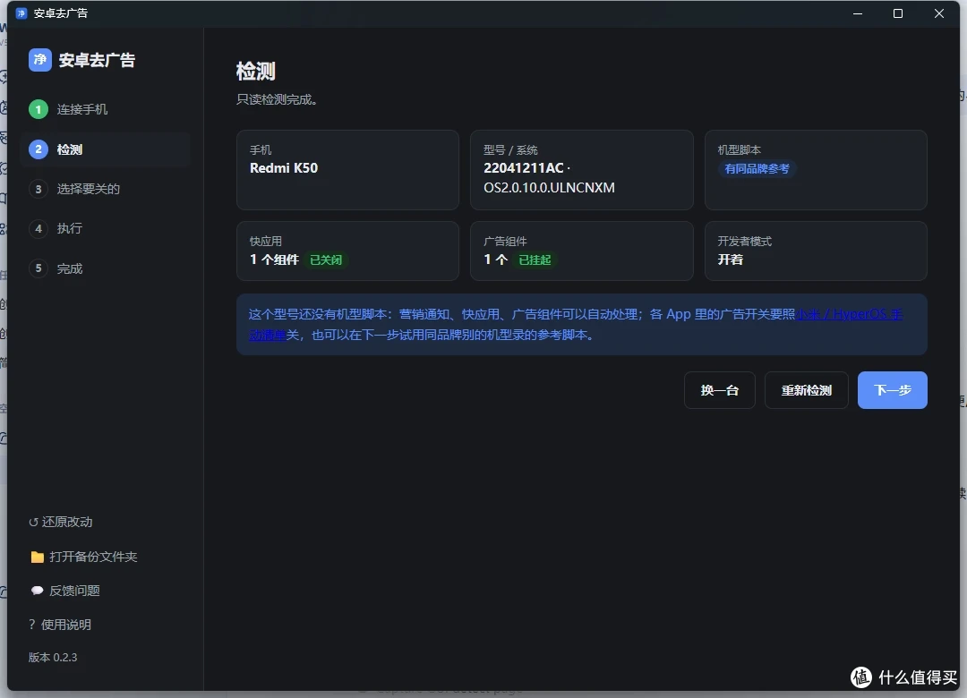Select the 检测 step in sidebar
The width and height of the screenshot is (967, 698).
point(105,149)
